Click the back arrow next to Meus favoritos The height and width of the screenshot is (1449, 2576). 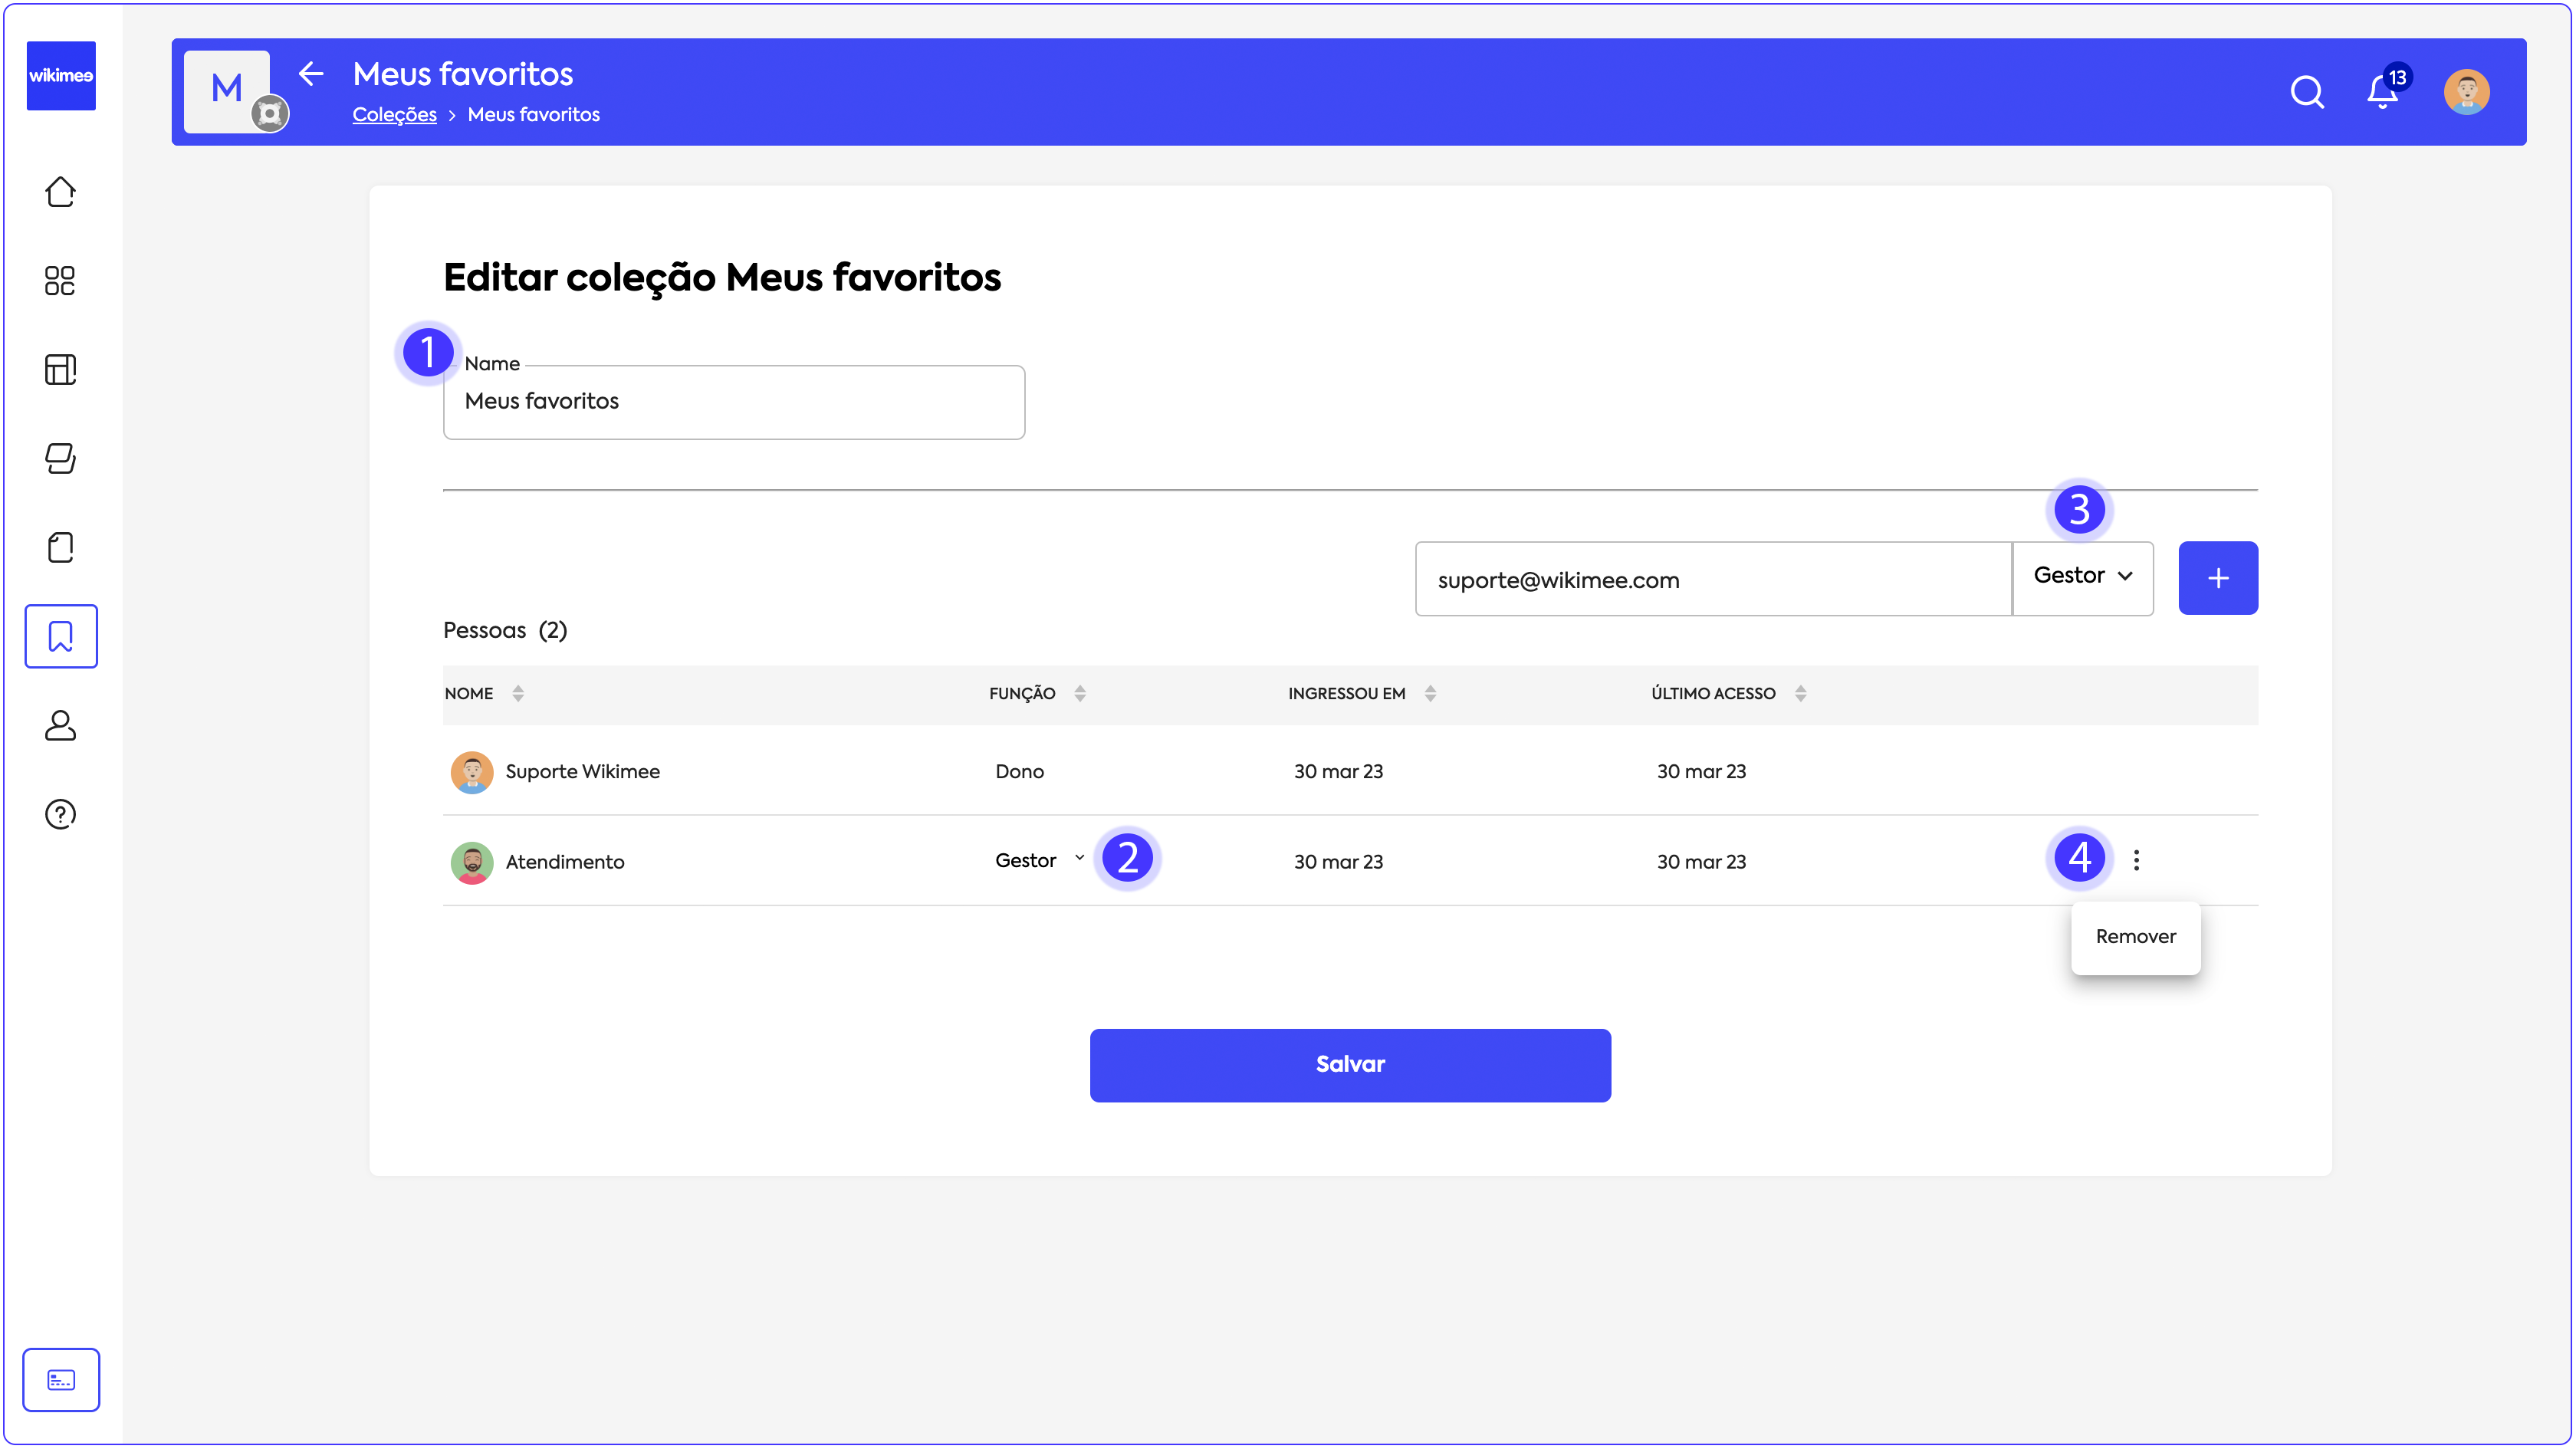click(311, 73)
